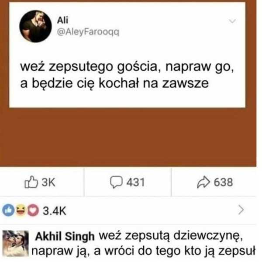
Task: Click the brown post background area
Action: [x=128, y=137]
